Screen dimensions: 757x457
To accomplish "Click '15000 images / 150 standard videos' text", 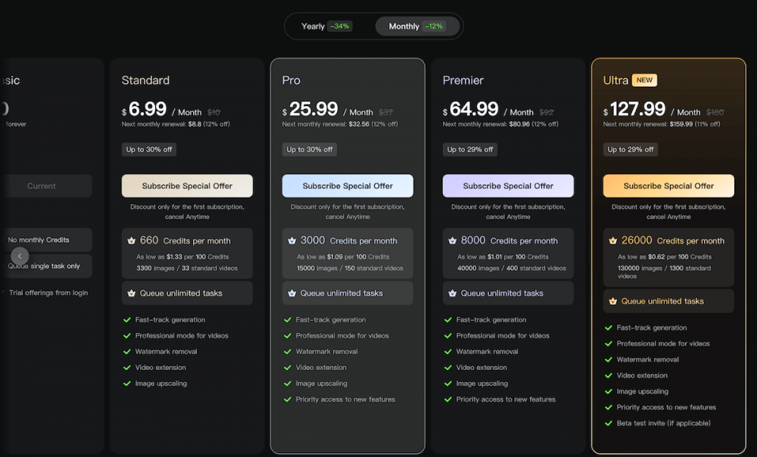I will pyautogui.click(x=350, y=268).
